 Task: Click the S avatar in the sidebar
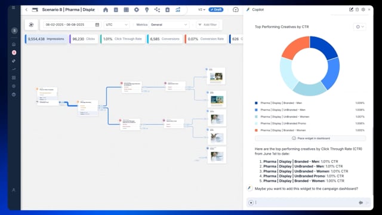[x=14, y=30]
